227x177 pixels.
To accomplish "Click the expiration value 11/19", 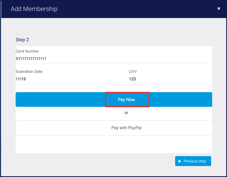I will [x=21, y=79].
